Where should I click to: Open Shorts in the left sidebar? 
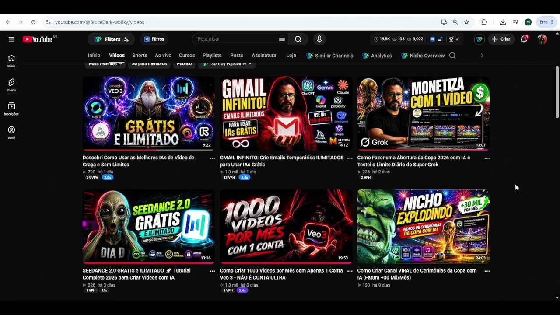coord(11,85)
